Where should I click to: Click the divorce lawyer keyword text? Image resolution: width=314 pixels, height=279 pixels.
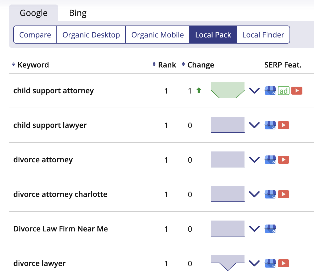tap(39, 263)
